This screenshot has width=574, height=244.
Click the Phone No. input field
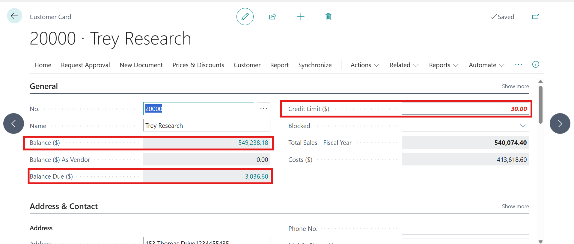point(465,228)
